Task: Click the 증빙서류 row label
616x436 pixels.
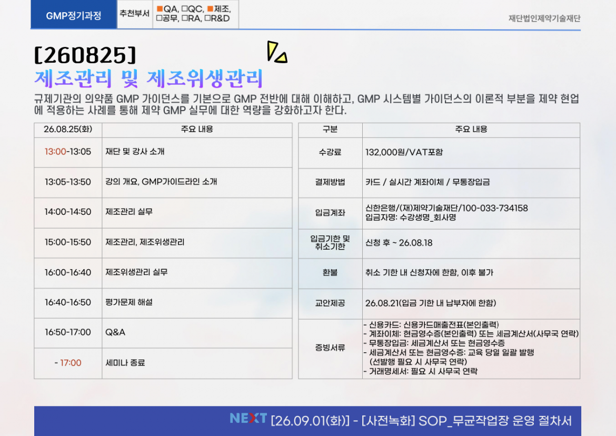Action: tap(330, 348)
